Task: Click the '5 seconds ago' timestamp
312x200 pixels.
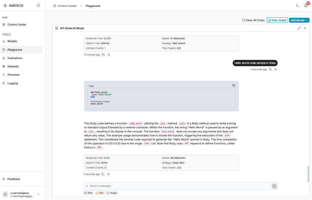Action: (x=92, y=174)
